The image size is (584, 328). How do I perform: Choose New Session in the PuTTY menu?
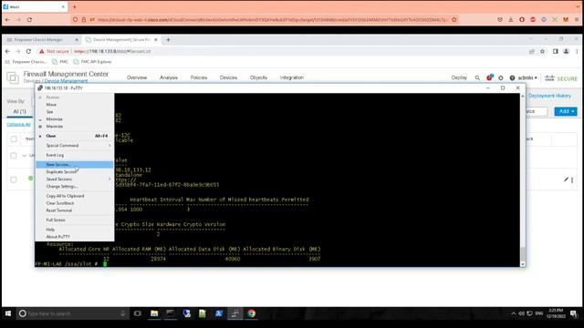pyautogui.click(x=75, y=164)
